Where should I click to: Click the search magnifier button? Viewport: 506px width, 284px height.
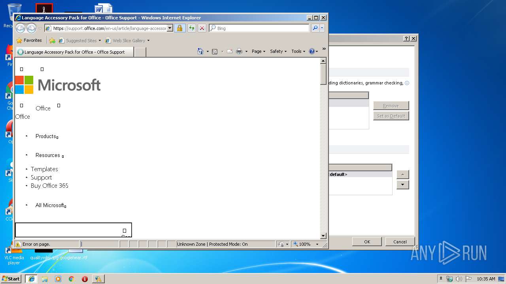click(315, 28)
